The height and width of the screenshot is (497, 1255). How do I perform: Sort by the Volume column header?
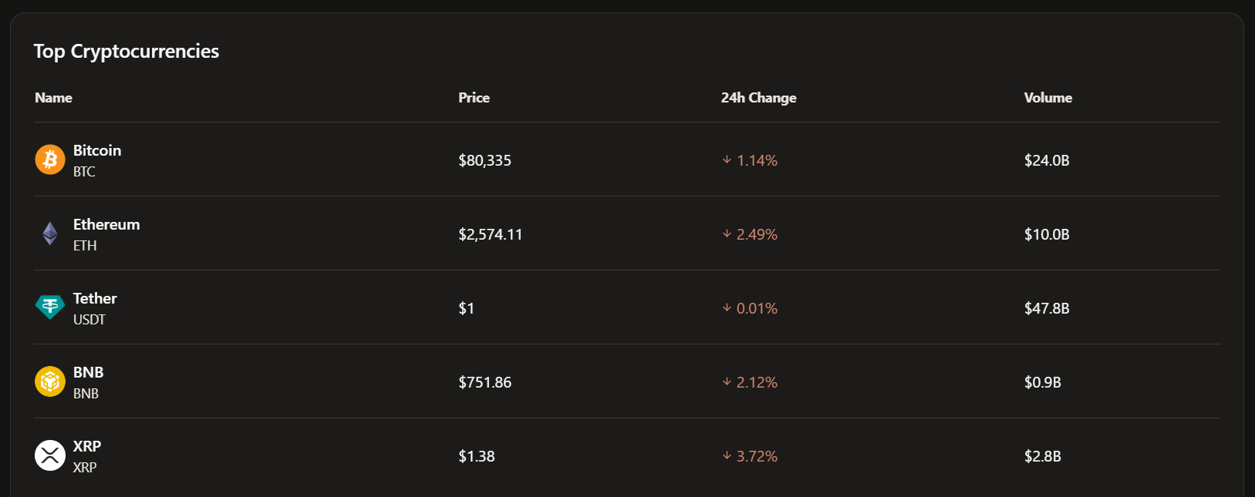coord(1048,98)
